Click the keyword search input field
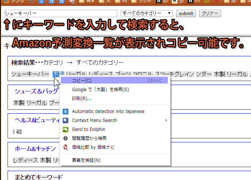251x180 pixels. click(x=61, y=13)
